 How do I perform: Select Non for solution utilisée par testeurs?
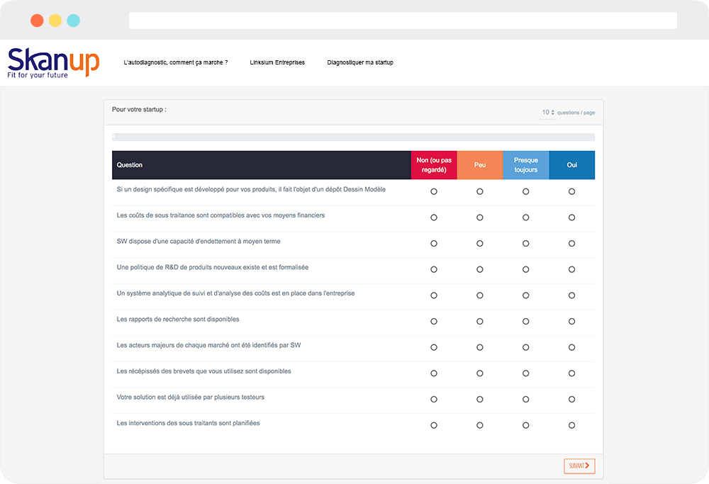434,400
